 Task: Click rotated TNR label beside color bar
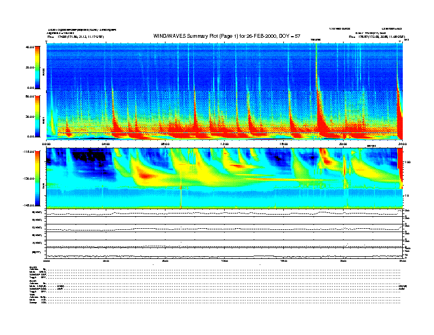tap(43, 187)
